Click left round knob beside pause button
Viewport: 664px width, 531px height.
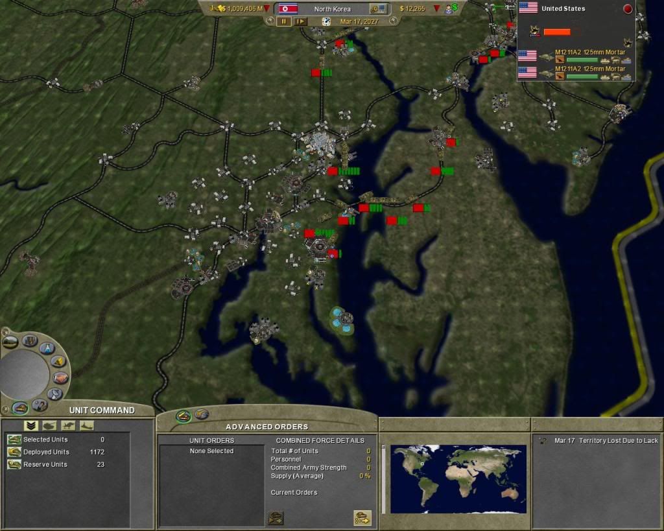point(270,20)
